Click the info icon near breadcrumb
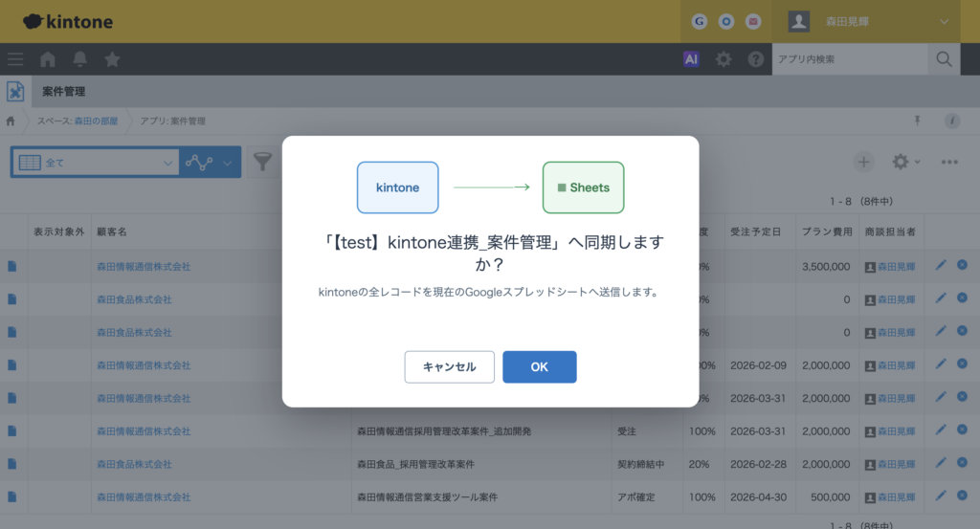Viewport: 980px width, 529px height. [x=952, y=121]
